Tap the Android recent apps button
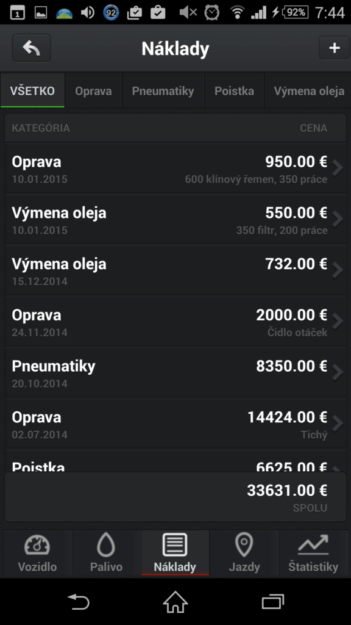This screenshot has height=625, width=351. [272, 602]
